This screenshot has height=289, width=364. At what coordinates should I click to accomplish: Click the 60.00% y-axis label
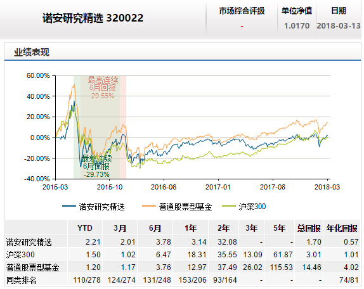pyautogui.click(x=38, y=75)
